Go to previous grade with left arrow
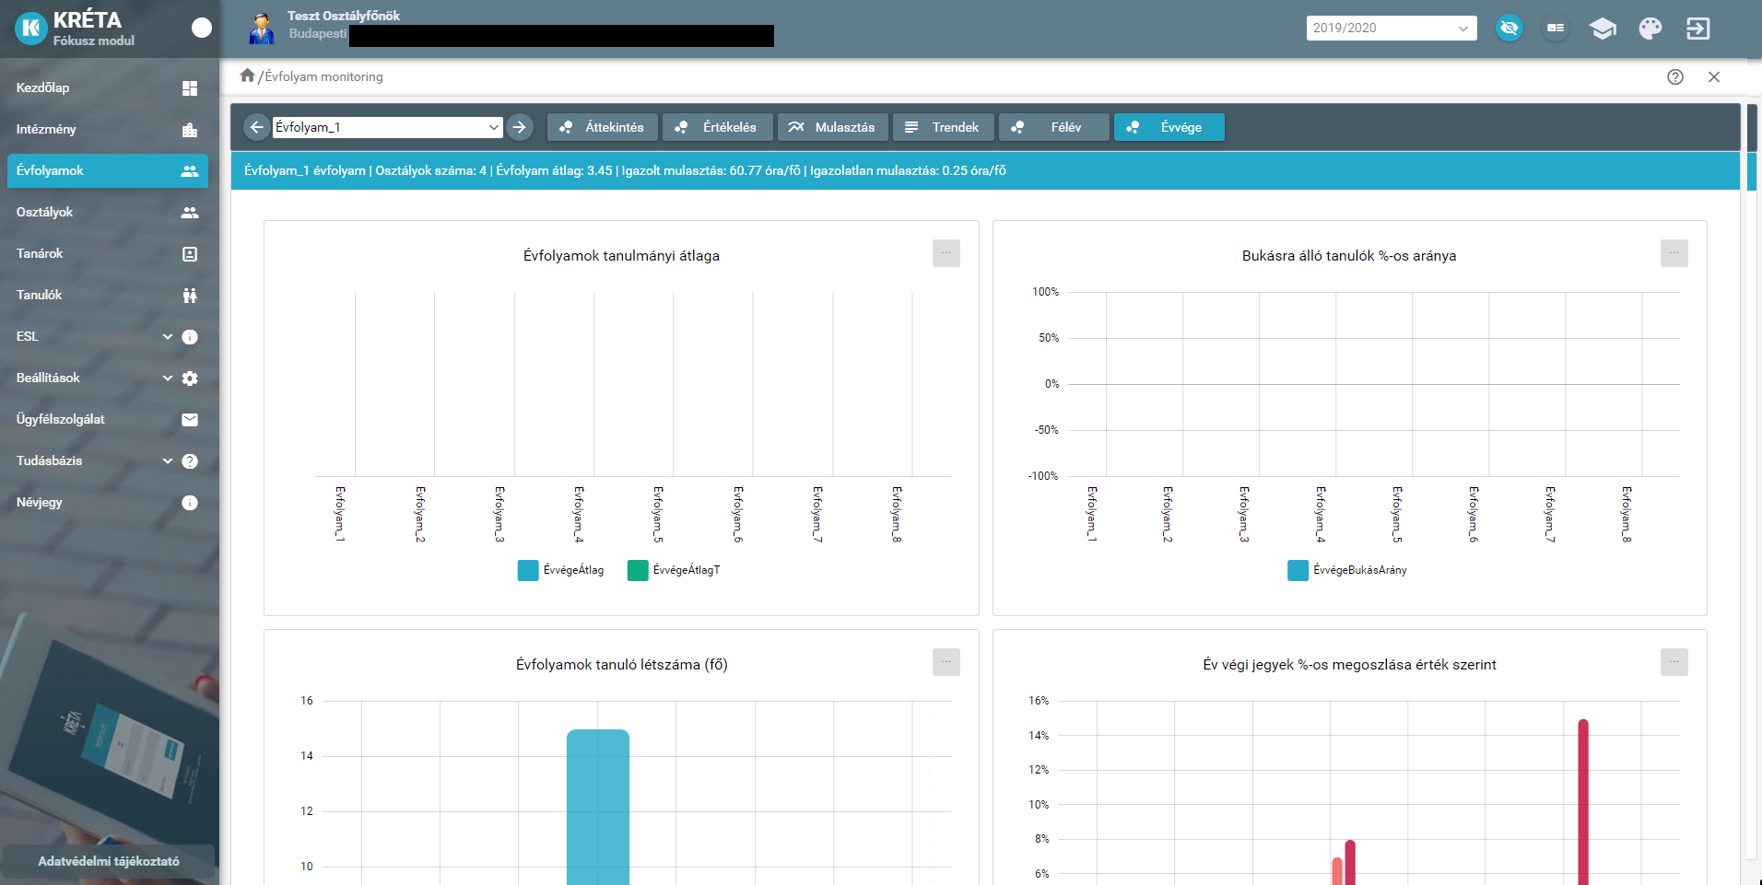Screen dimensions: 1762x885 (x=257, y=127)
